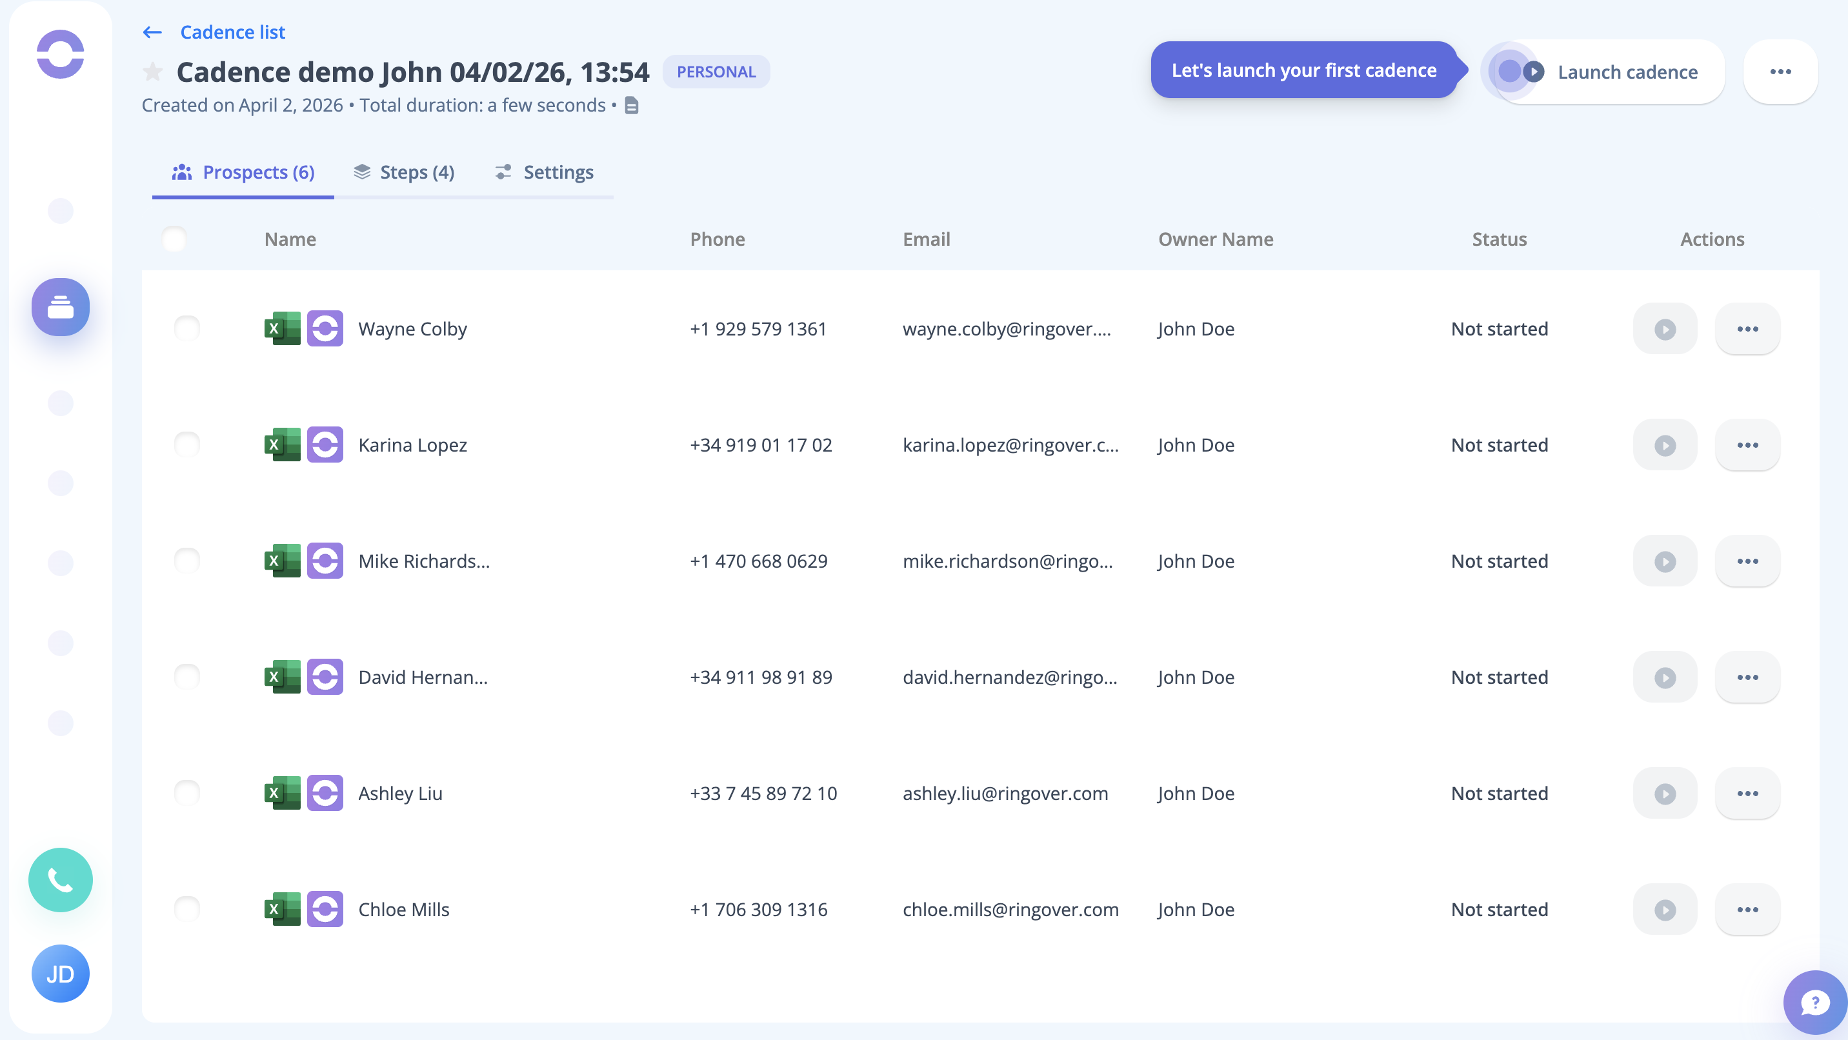Click the Ringover logo at top of sidebar
Image resolution: width=1848 pixels, height=1040 pixels.
[60, 54]
